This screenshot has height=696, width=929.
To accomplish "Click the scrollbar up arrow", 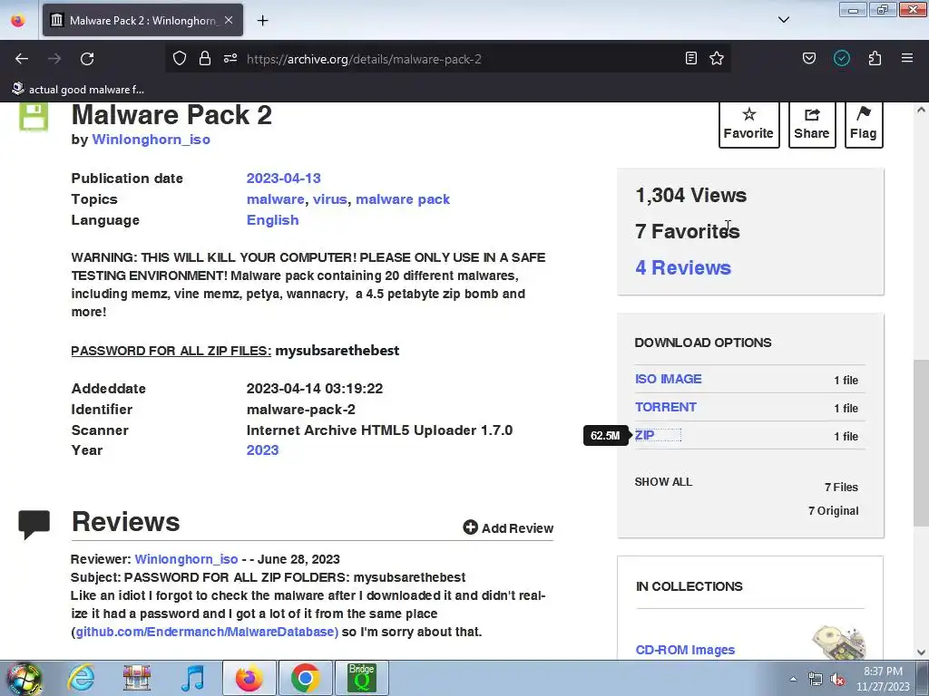I will pos(921,110).
